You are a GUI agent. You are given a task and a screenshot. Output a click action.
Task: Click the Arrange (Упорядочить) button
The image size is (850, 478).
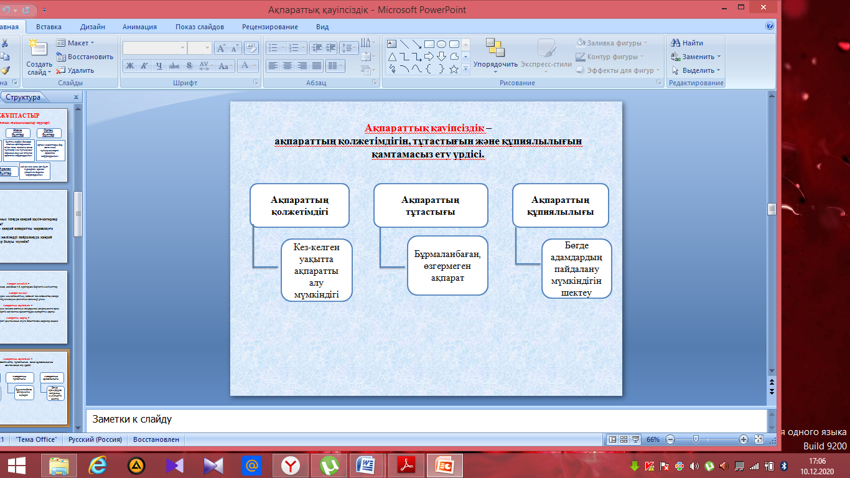pos(495,56)
